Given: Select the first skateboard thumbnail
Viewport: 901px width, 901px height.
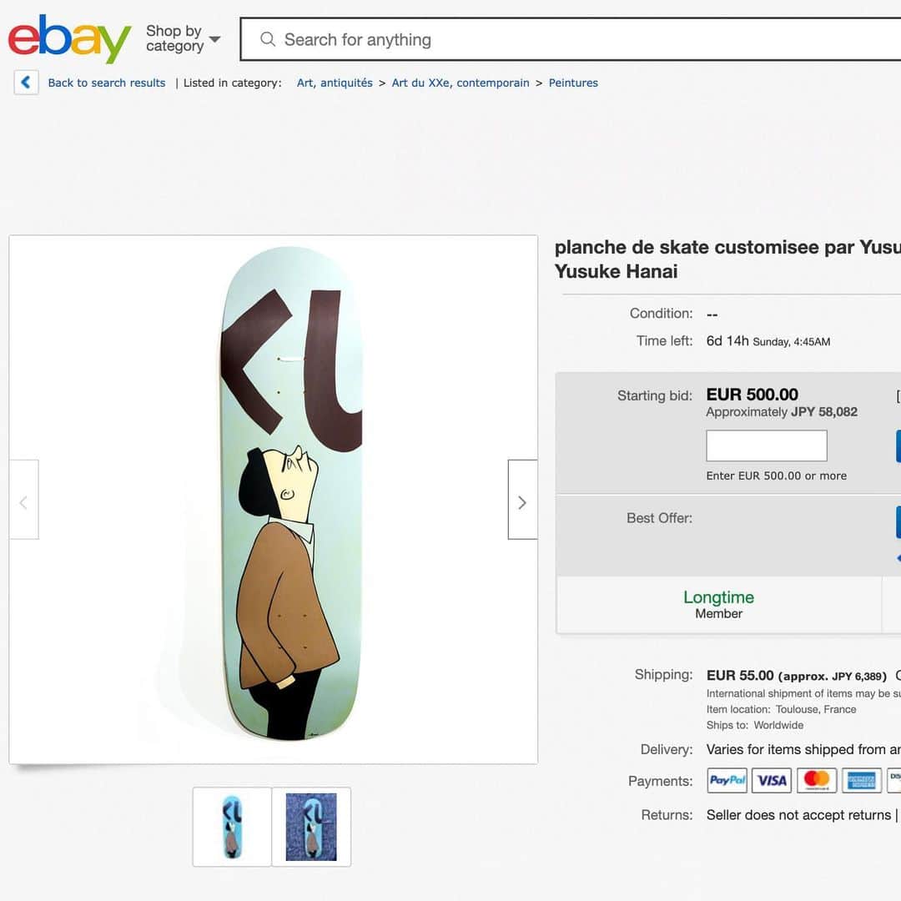Looking at the screenshot, I should [x=232, y=827].
